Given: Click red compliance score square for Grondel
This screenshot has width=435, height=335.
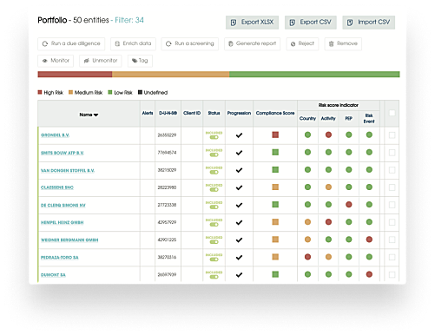Looking at the screenshot, I should pos(275,135).
